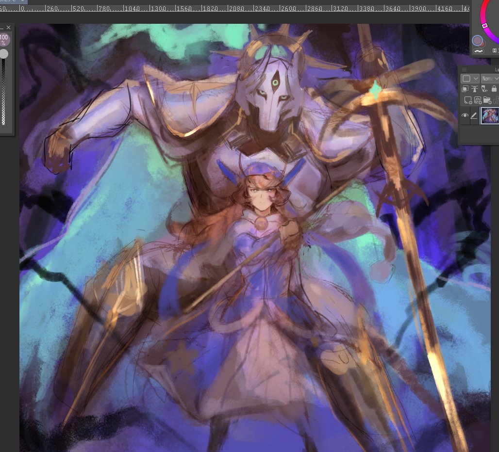Create a new raster layer
499x452 pixels.
(x=468, y=100)
